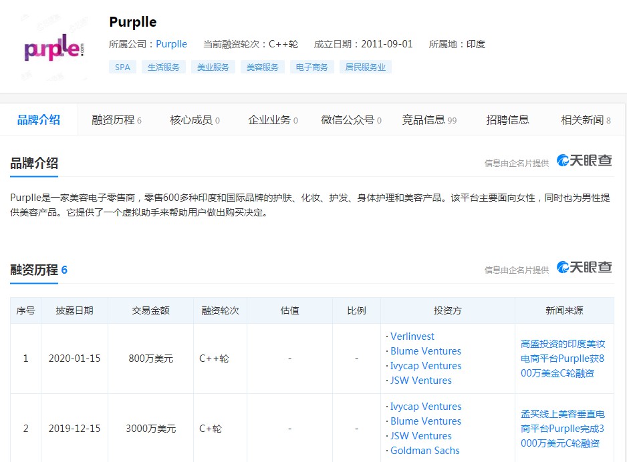Viewport: 627px width, 462px height.
Task: Click the 所属地:印度 text
Action: coord(457,44)
